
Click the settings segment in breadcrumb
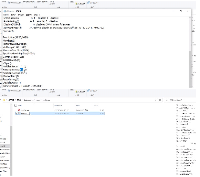tap(46, 100)
